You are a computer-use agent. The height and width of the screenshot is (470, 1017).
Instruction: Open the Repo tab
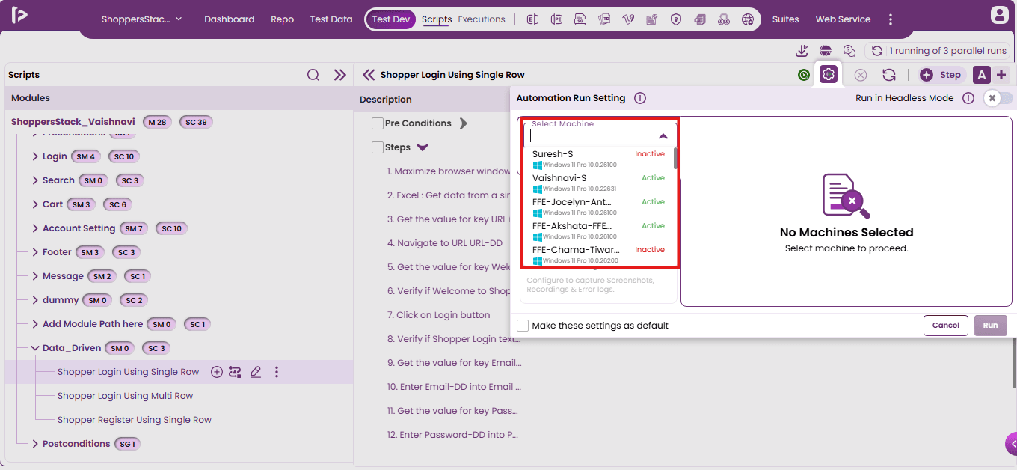point(282,19)
